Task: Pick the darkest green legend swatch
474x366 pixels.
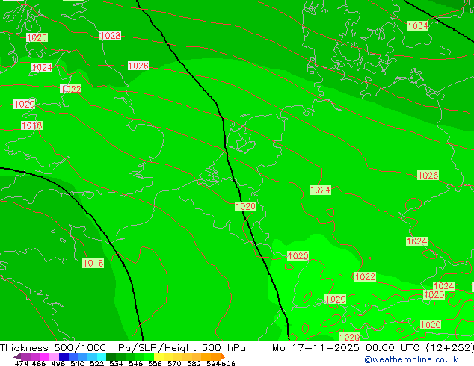Action: coord(111,356)
